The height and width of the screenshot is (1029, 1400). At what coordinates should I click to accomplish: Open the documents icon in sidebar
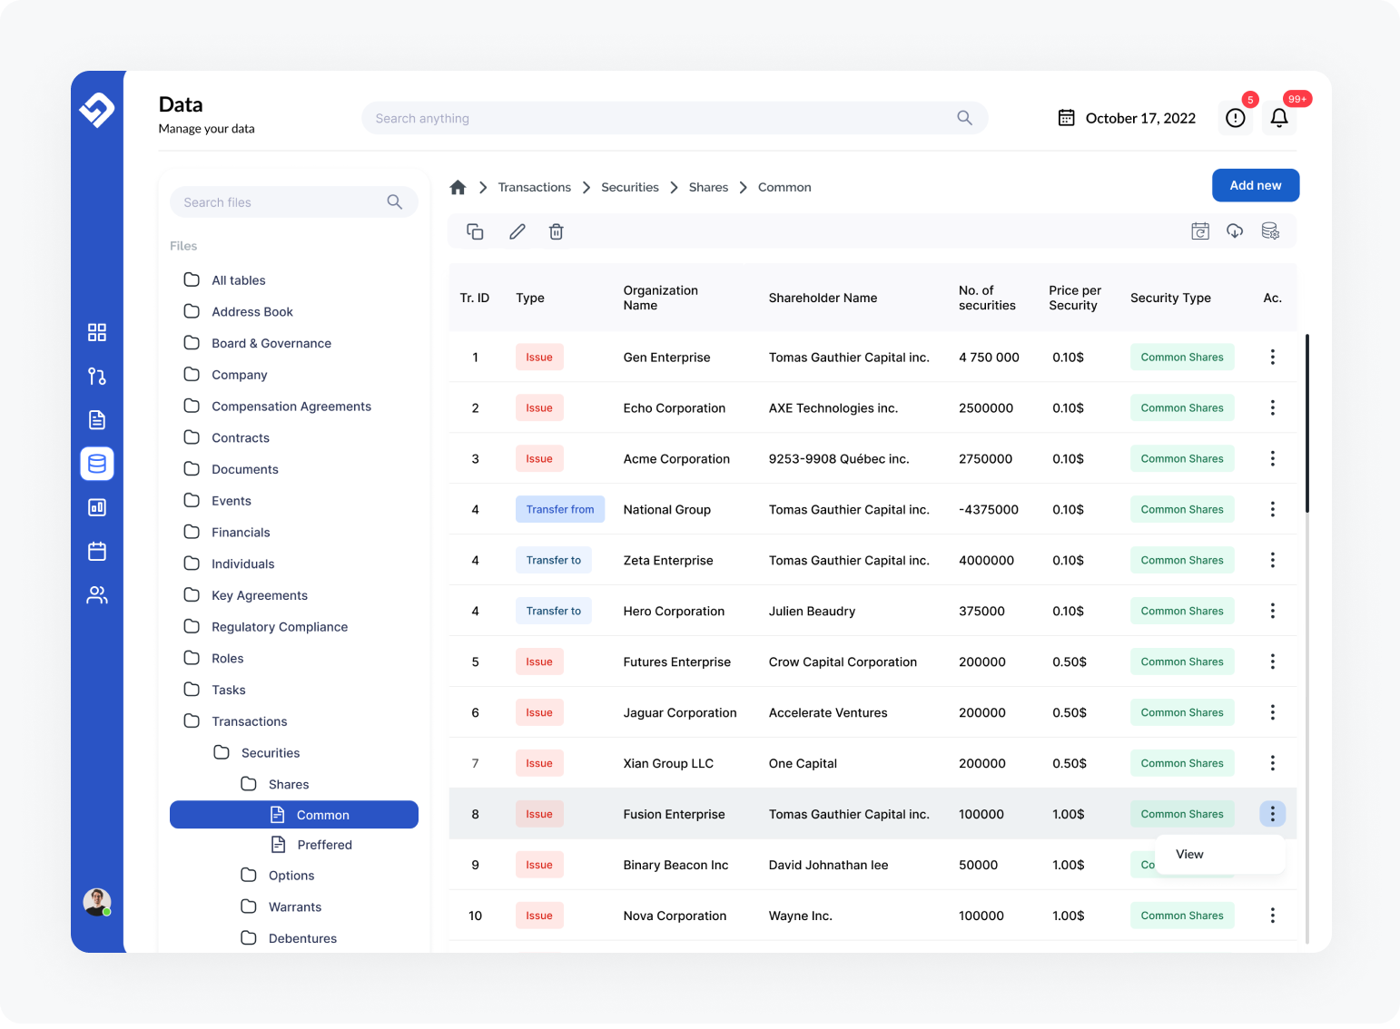click(x=97, y=419)
